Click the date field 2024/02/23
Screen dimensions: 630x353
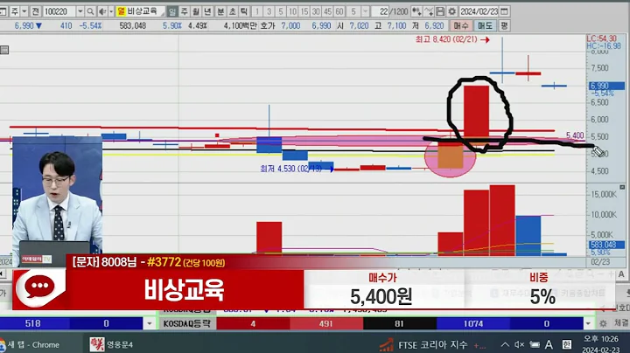[479, 11]
